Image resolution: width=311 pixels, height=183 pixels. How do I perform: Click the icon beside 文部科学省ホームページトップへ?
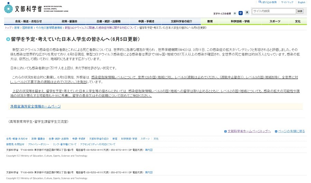pyautogui.click(x=225, y=131)
